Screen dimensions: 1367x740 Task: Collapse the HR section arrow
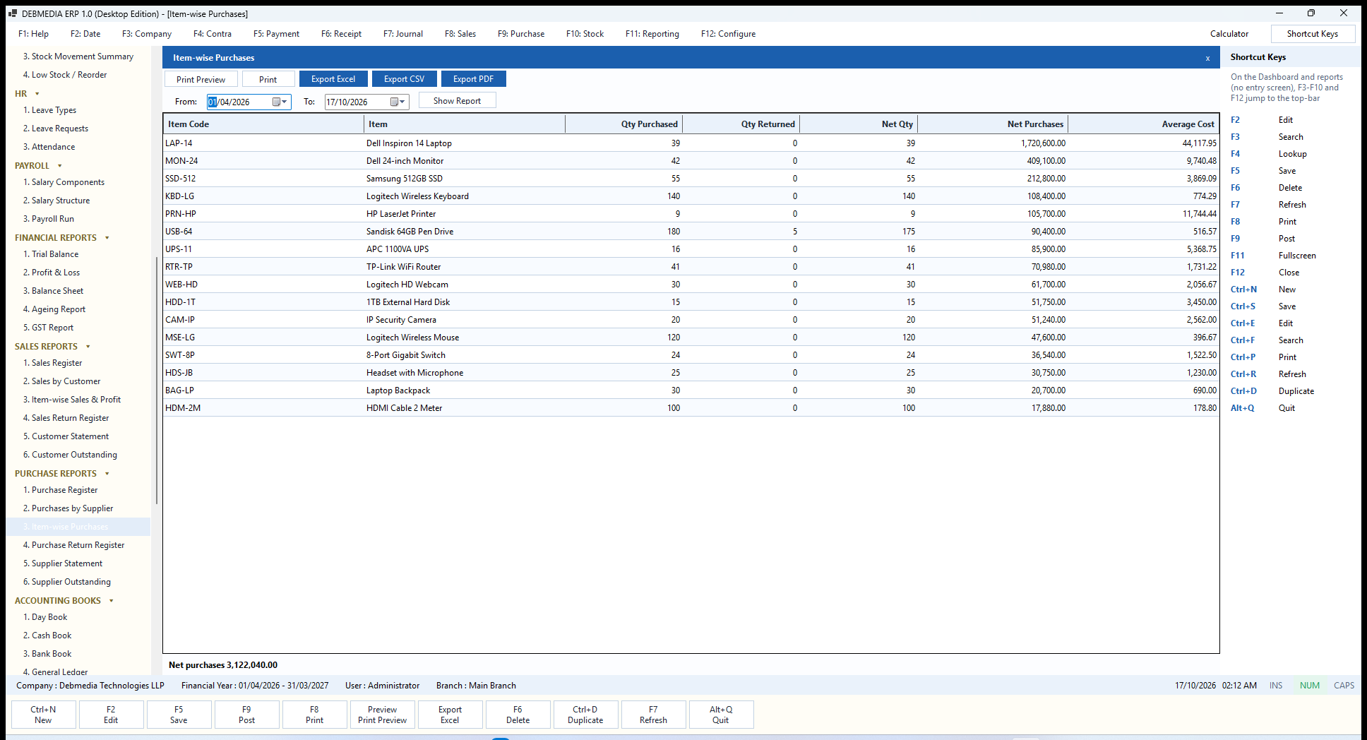pyautogui.click(x=37, y=94)
